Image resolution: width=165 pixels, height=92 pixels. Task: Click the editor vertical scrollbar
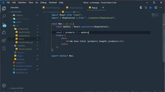[x=164, y=38]
